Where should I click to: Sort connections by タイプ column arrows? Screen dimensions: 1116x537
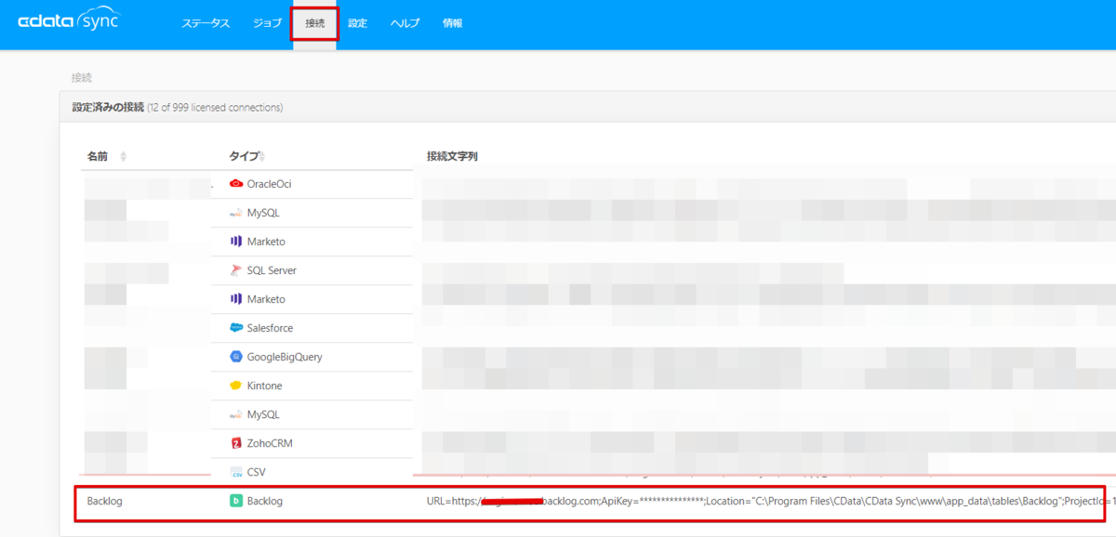click(x=262, y=156)
